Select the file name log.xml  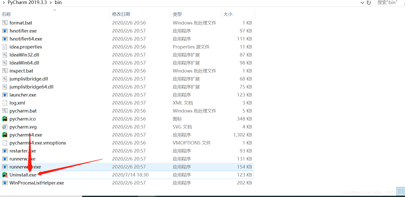17,103
